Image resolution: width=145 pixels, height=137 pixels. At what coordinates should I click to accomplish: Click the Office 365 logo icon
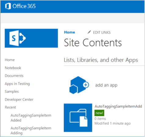[x=8, y=6]
